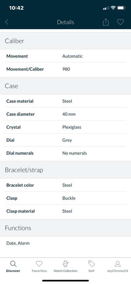Screen dimensions: 131x284
Task: Tap the Wi-Fi status icon
Action: pyautogui.click(x=113, y=8)
